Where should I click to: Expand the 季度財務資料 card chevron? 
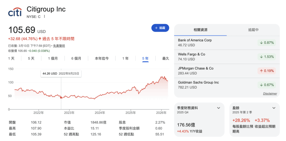[x=218, y=108]
